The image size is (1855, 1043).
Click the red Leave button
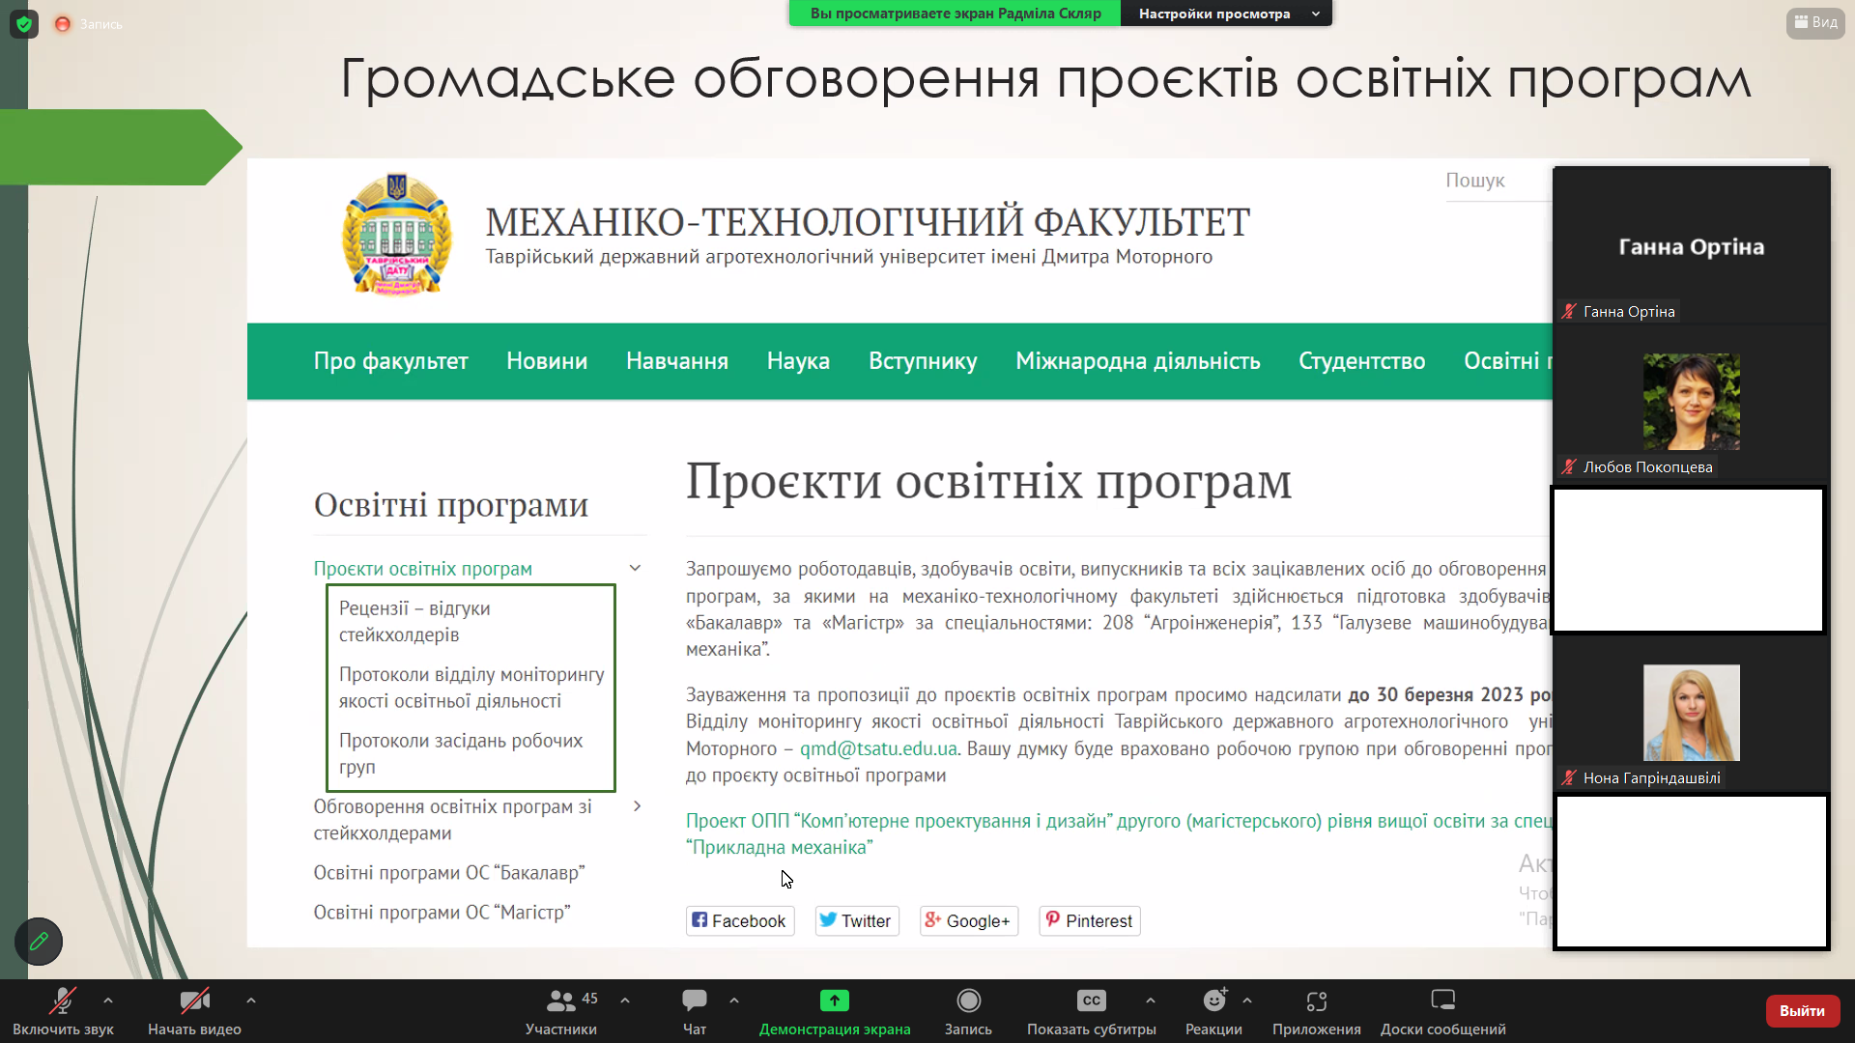[x=1802, y=1010]
